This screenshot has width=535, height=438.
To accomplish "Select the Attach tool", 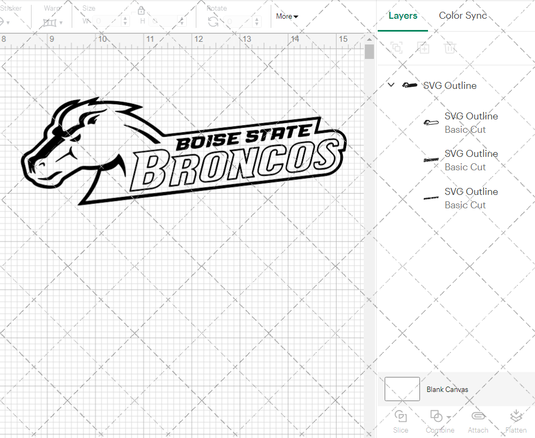I will (x=478, y=422).
